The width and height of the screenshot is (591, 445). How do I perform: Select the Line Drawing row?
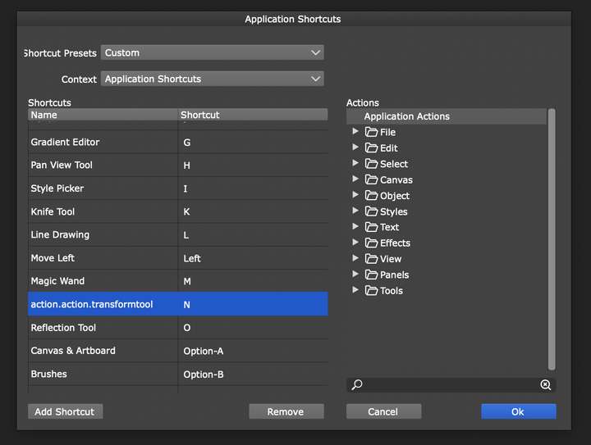[178, 234]
